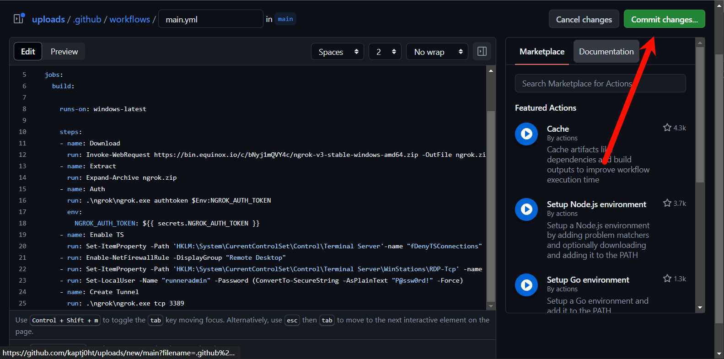
Task: Click the Enable-NetFirewallRule Remote Desktop line
Action: click(x=173, y=257)
